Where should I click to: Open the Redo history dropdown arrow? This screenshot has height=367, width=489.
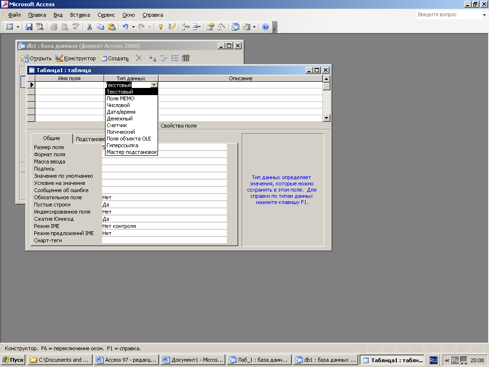click(x=149, y=27)
